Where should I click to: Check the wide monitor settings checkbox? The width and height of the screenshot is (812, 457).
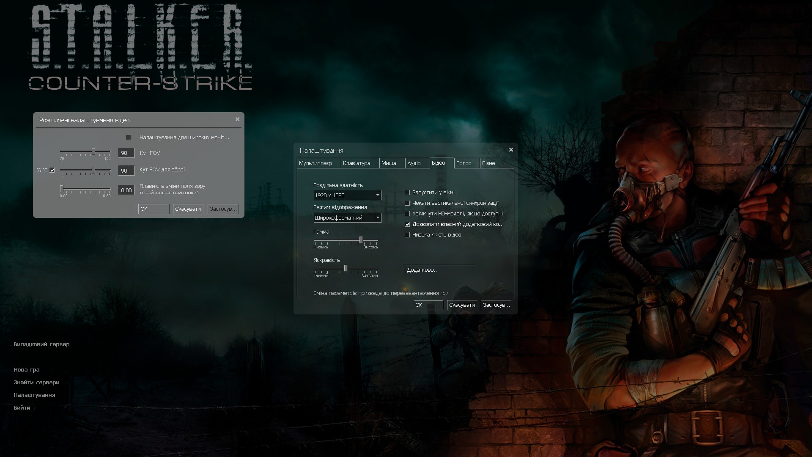129,138
